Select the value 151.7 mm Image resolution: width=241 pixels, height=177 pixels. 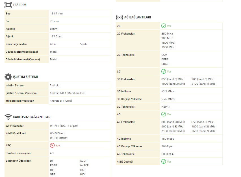click(x=56, y=14)
